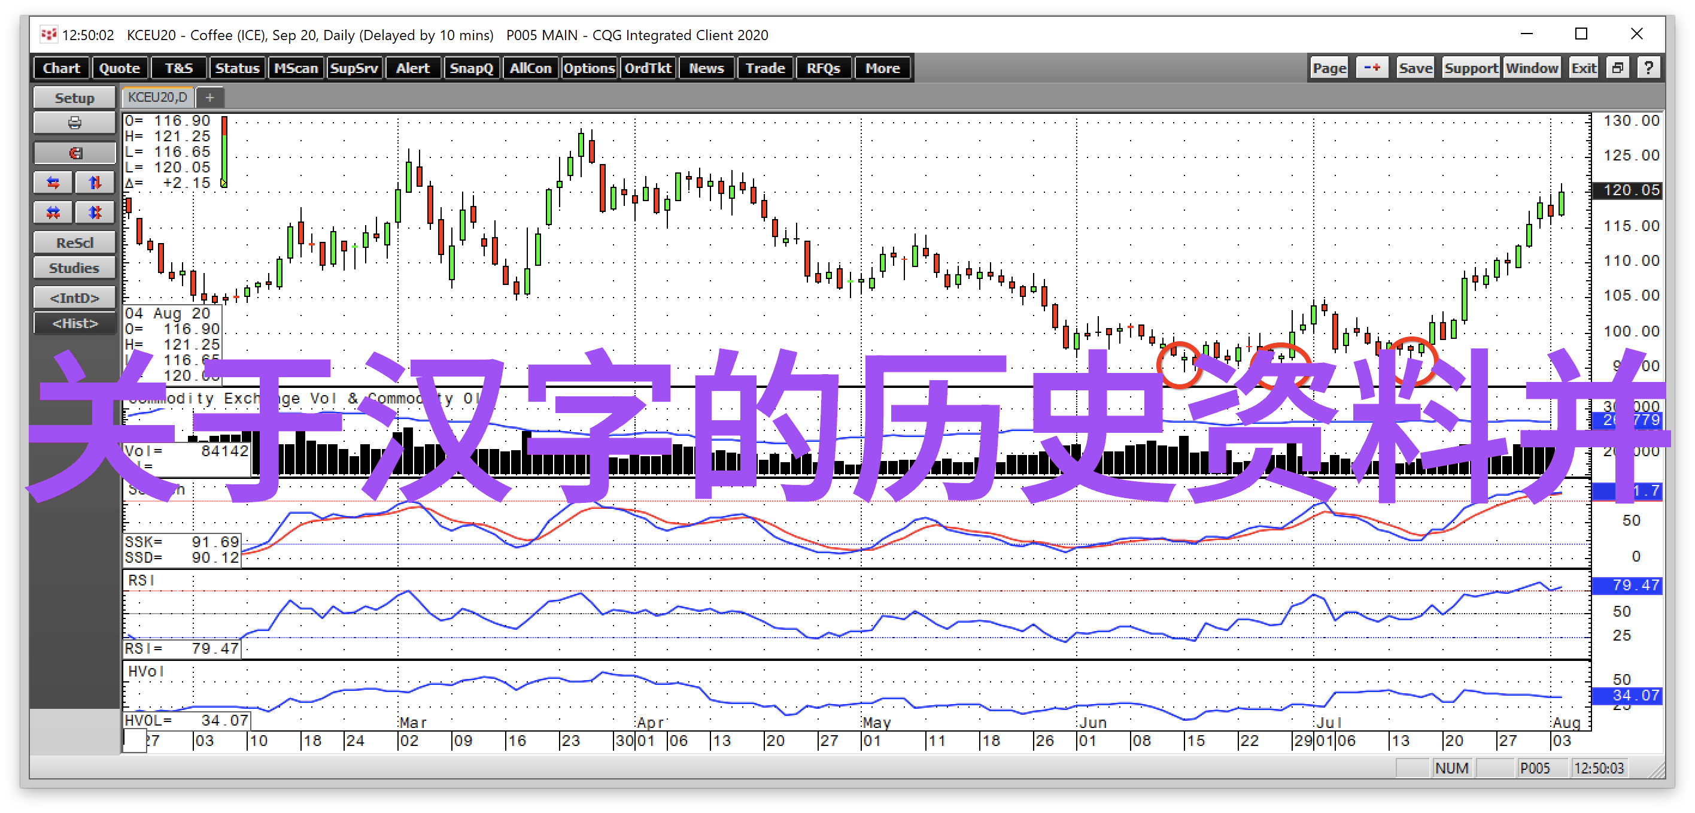This screenshot has width=1695, height=813.
Task: Click the ReScl rescale button
Action: pyautogui.click(x=74, y=242)
